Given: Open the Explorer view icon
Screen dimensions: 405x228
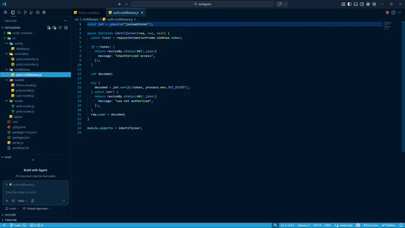Looking at the screenshot, I should point(13,12).
